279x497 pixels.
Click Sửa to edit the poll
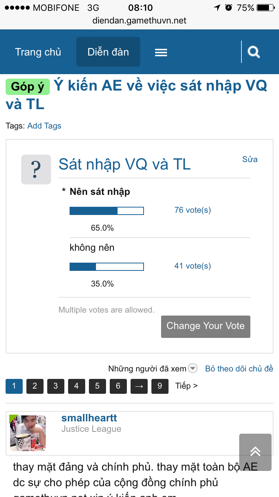tap(250, 159)
